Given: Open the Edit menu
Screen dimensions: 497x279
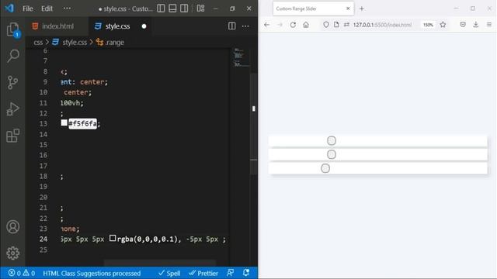Looking at the screenshot, I should (x=47, y=9).
